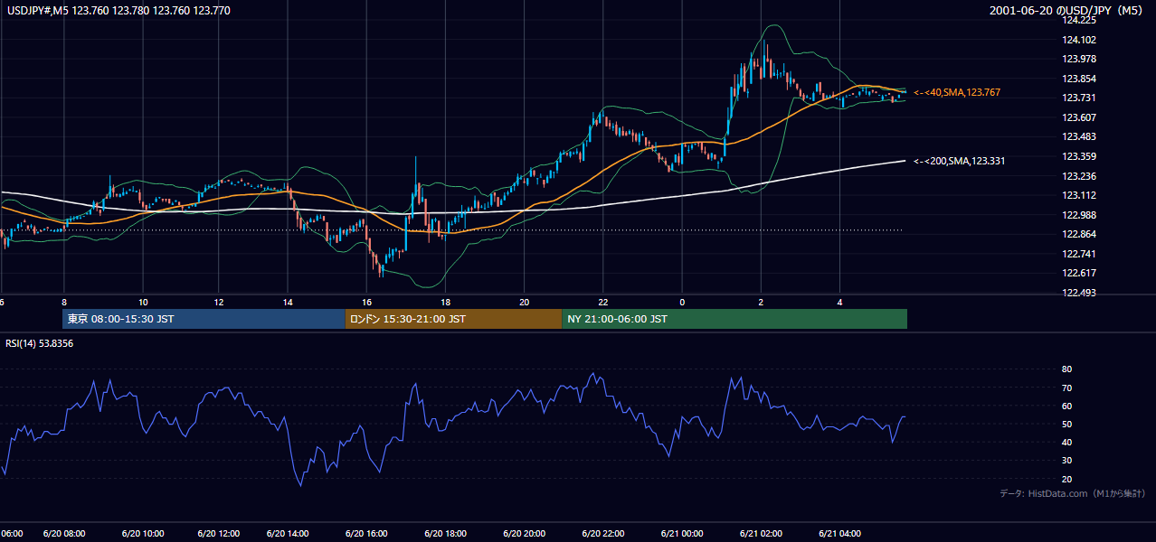Click hour mark 14 under price chart
Screen dimensions: 1156x542
point(288,303)
